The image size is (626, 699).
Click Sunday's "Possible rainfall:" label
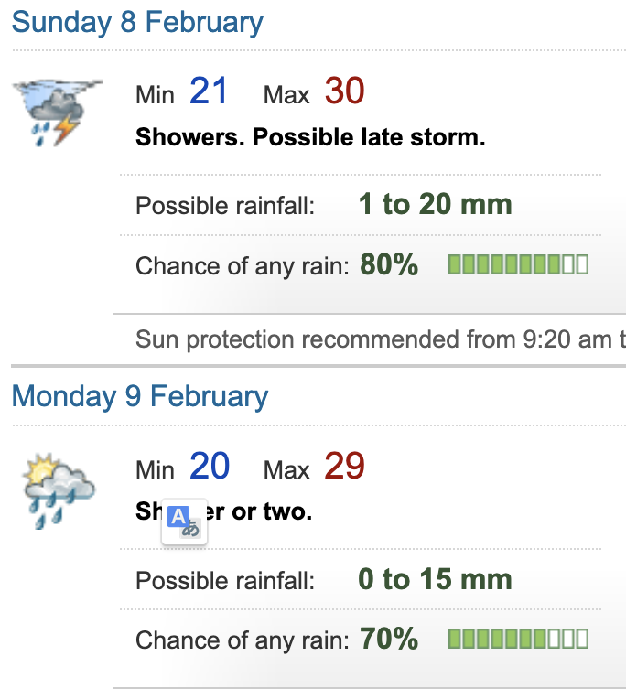tap(225, 206)
